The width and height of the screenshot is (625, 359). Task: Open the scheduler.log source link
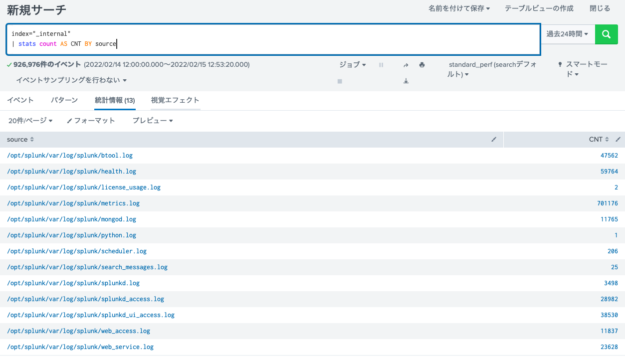[x=77, y=251]
